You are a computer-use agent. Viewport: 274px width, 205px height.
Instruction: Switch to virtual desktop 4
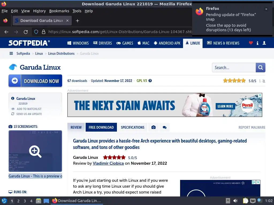pyautogui.click(x=31, y=201)
